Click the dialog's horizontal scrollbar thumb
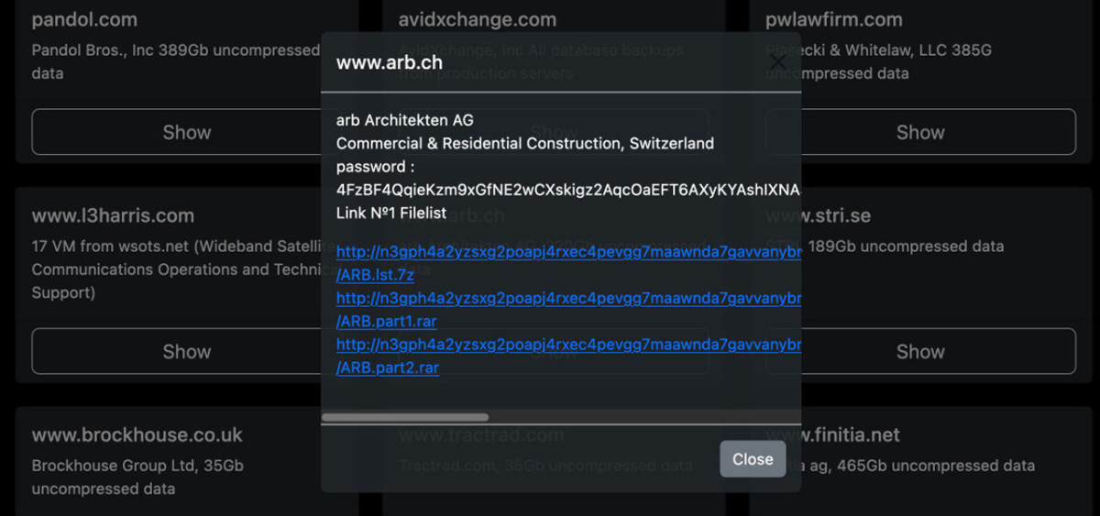The height and width of the screenshot is (516, 1100). pos(404,417)
